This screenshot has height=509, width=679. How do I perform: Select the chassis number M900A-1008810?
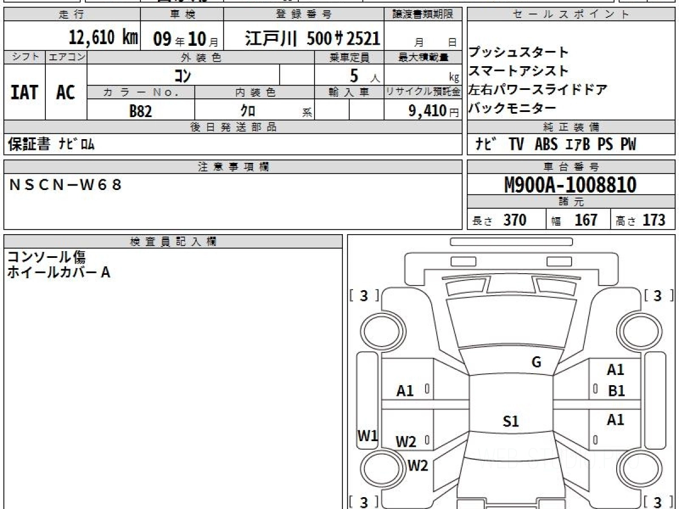tap(570, 184)
